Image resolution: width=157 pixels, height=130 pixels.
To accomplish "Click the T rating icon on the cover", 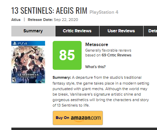I will pyautogui.click(x=14, y=80).
